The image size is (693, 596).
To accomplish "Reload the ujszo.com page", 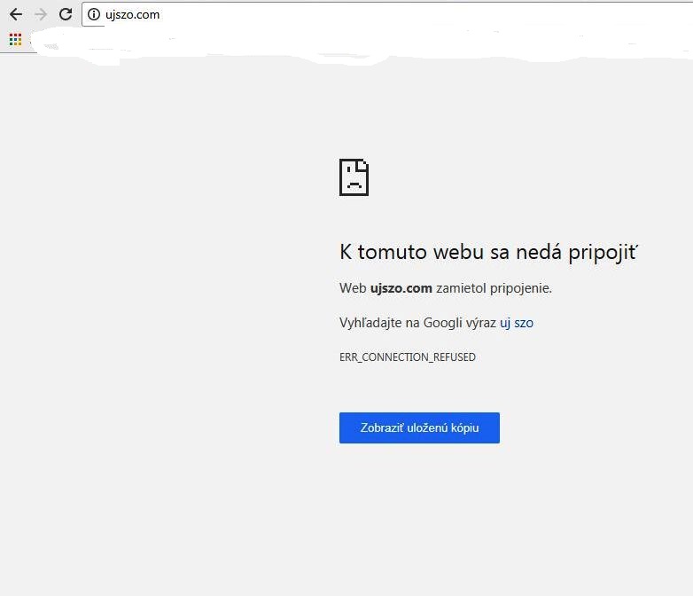I will pos(66,14).
